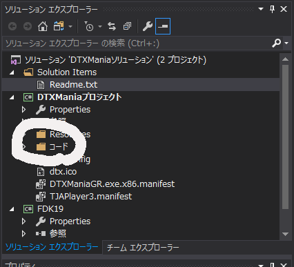294x267 pixels.
Task: Click the Sync with Active Document icon
Action: tap(112, 26)
